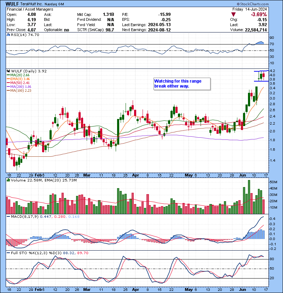
Task: Click the EPS value -0.25
Action: 166,19
